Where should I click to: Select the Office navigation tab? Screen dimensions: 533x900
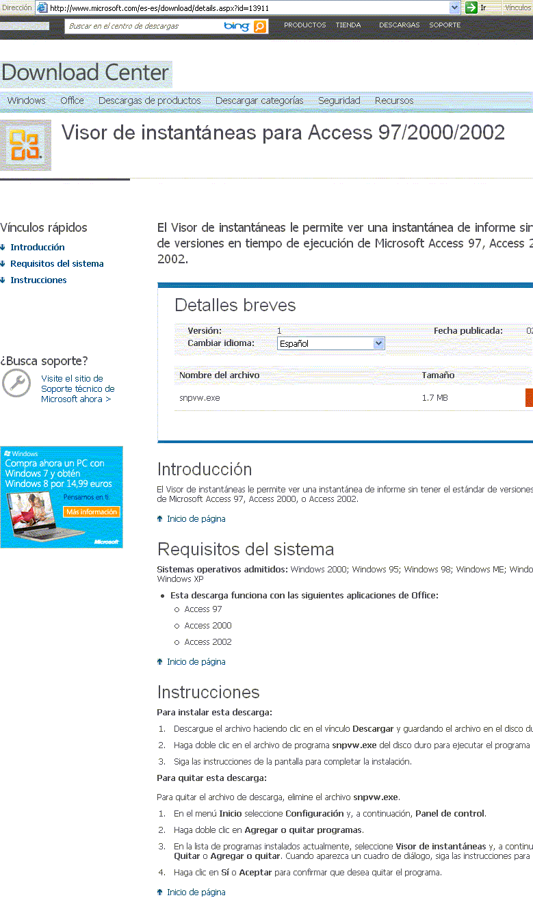[72, 101]
